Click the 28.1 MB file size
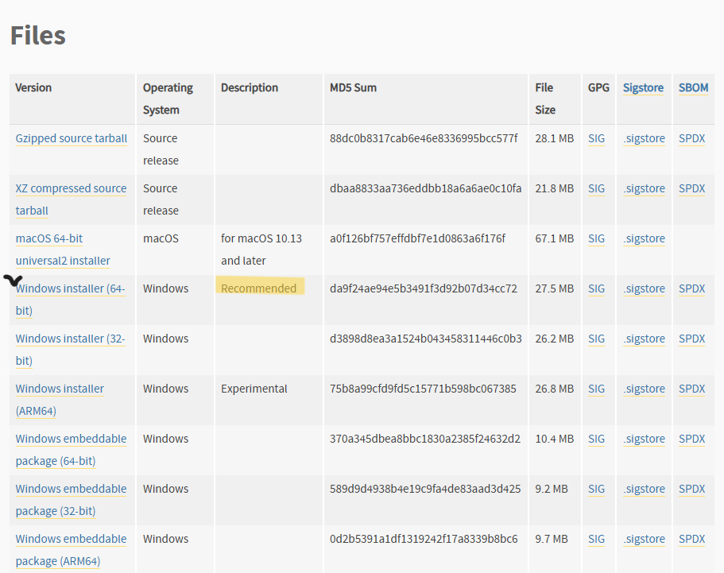Screen dimensions: 724x573 pyautogui.click(x=554, y=138)
